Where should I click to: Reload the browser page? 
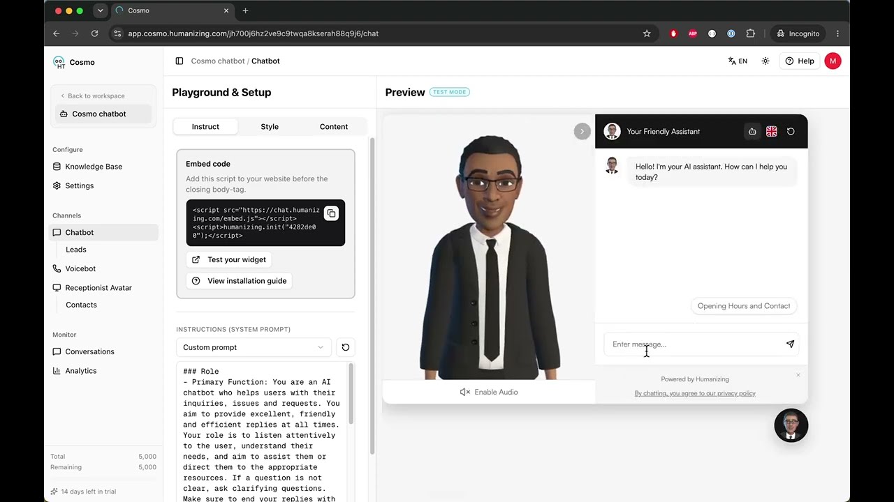pyautogui.click(x=94, y=33)
